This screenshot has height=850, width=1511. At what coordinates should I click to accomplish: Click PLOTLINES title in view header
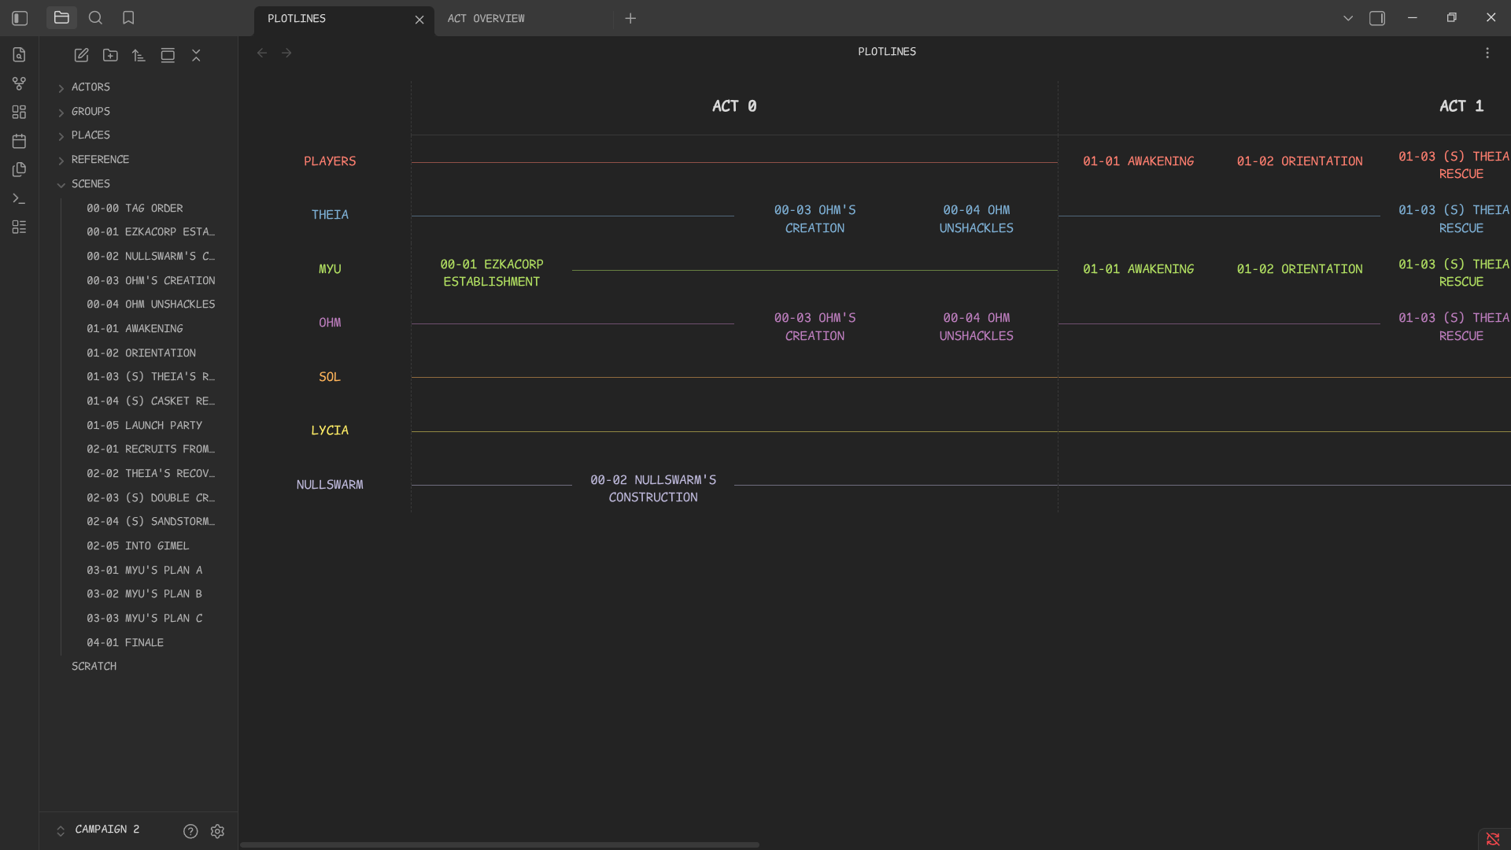point(887,52)
